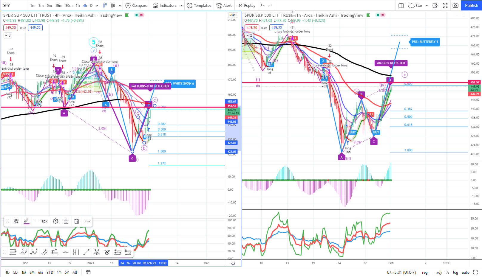Open drawing templates icon in floating toolbar
The height and width of the screenshot is (277, 482).
point(16,221)
